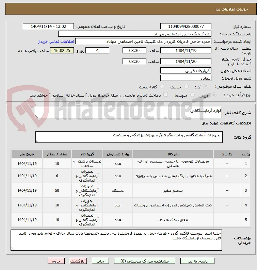Click the ایجاد کننده درخواست field

(x=143, y=41)
